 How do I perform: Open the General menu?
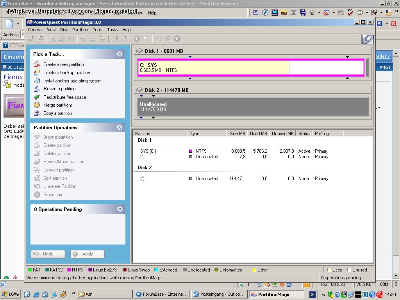point(35,30)
